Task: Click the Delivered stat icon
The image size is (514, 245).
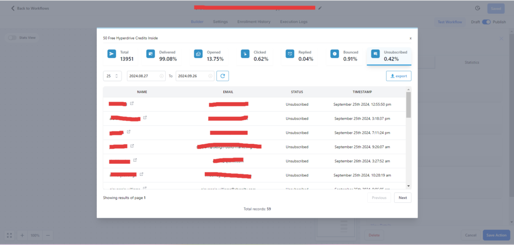Action: [151, 54]
